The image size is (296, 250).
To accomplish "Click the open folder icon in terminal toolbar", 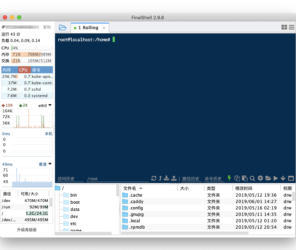I will (268, 178).
